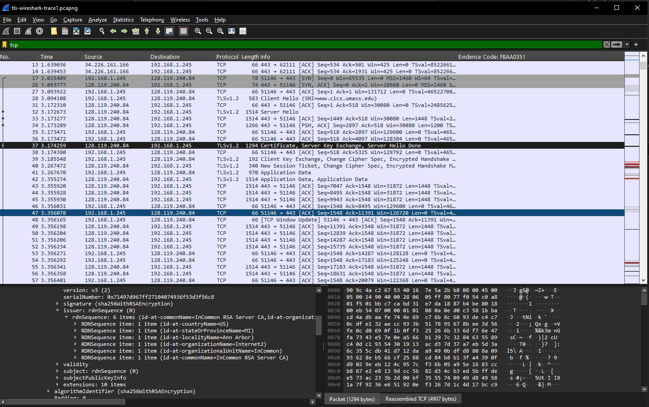This screenshot has width=649, height=407.
Task: Sort by the Evidence Code column header
Action: point(540,57)
